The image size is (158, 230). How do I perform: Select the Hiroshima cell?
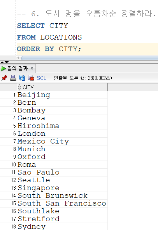click(62, 126)
